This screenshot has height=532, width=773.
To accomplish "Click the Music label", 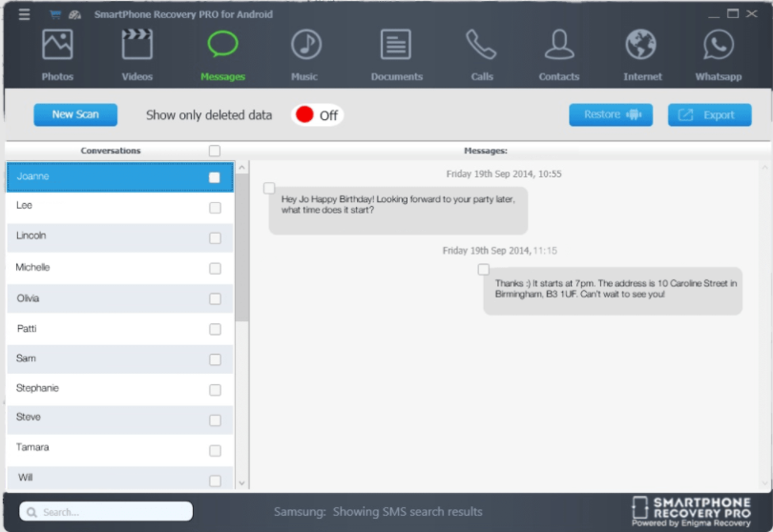I will point(304,77).
